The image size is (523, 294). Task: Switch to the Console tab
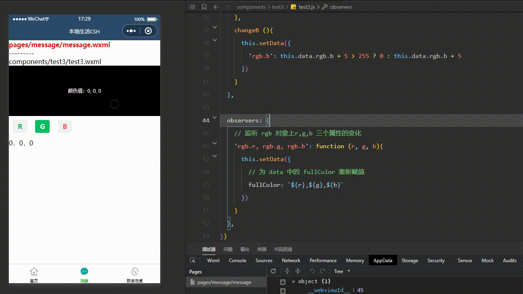(237, 261)
